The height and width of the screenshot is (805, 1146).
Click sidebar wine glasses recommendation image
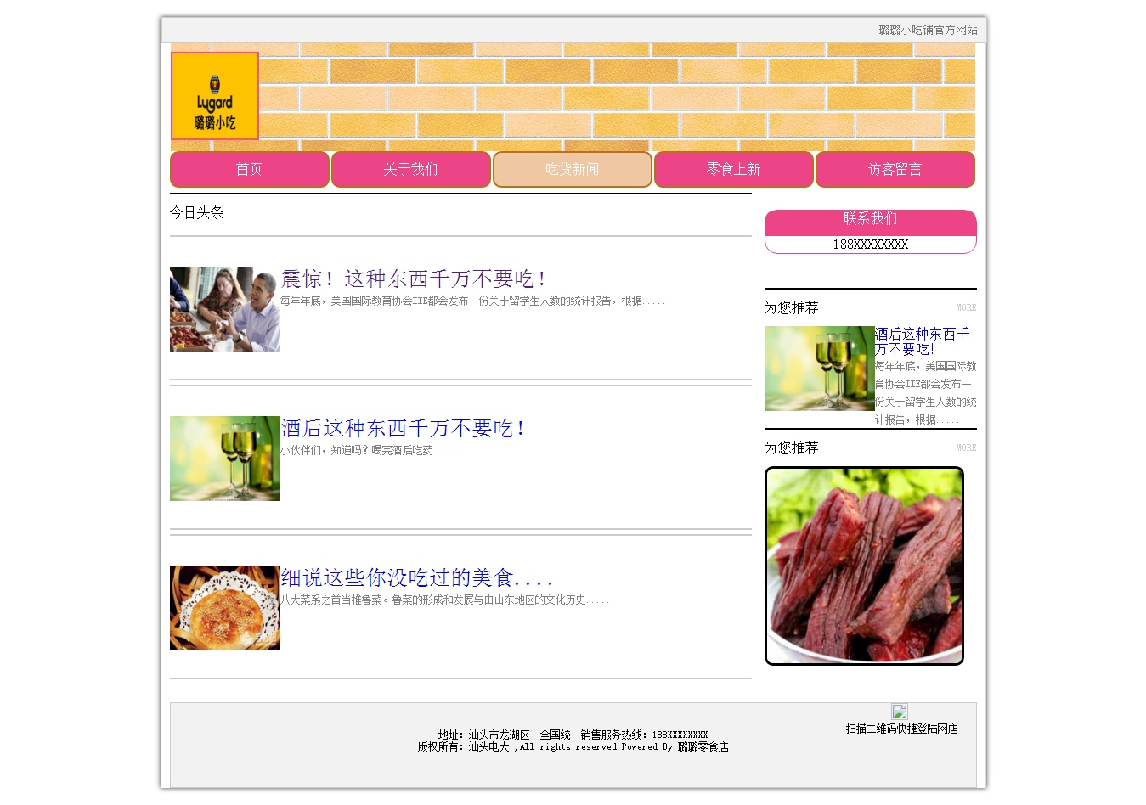pos(820,369)
